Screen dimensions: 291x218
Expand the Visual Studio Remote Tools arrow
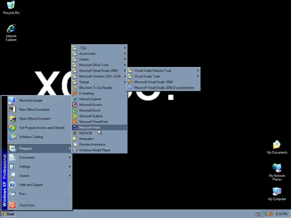pos(198,71)
